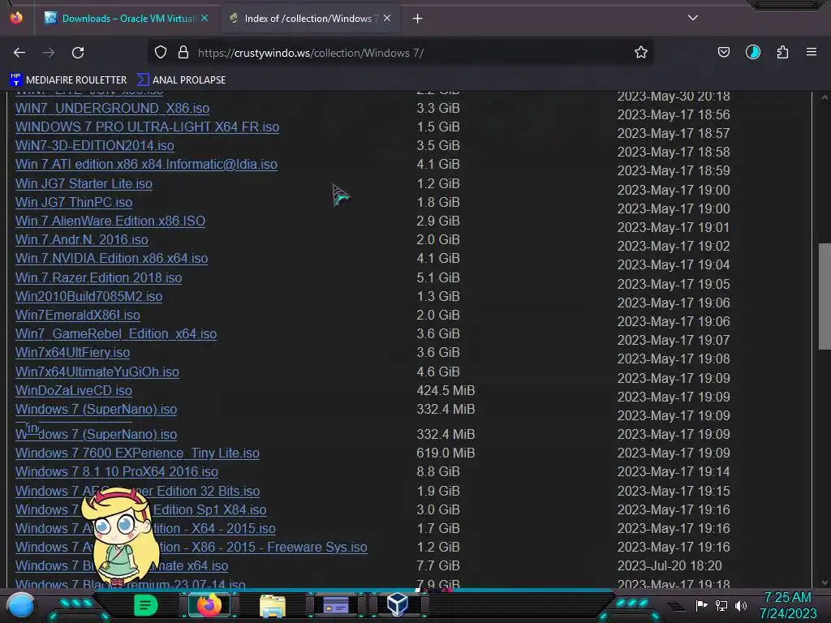831x623 pixels.
Task: Switch to Downloads Oracle VM VirtualBox tab
Action: pyautogui.click(x=126, y=19)
